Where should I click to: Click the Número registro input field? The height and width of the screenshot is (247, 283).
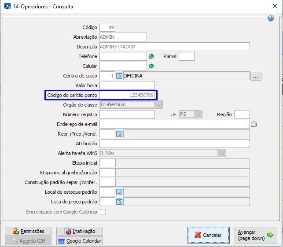click(x=127, y=114)
